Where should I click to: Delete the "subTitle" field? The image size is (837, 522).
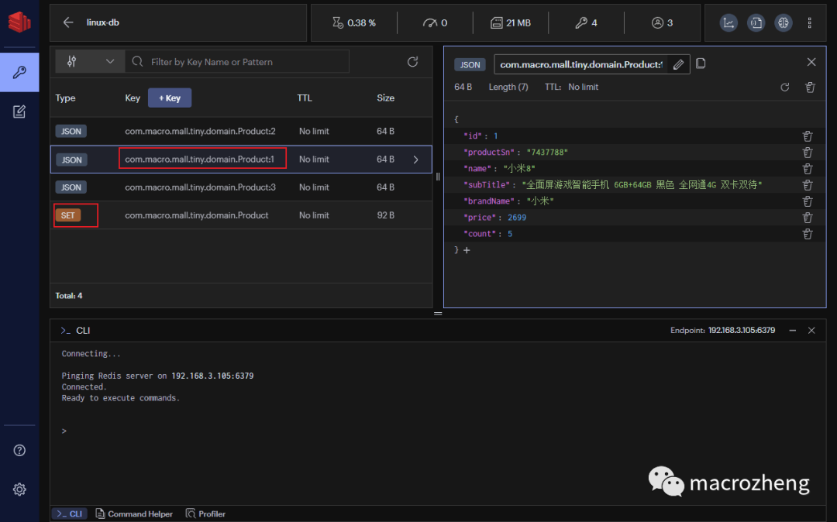(807, 185)
